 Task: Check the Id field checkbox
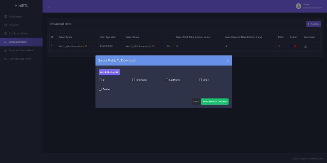[100, 80]
